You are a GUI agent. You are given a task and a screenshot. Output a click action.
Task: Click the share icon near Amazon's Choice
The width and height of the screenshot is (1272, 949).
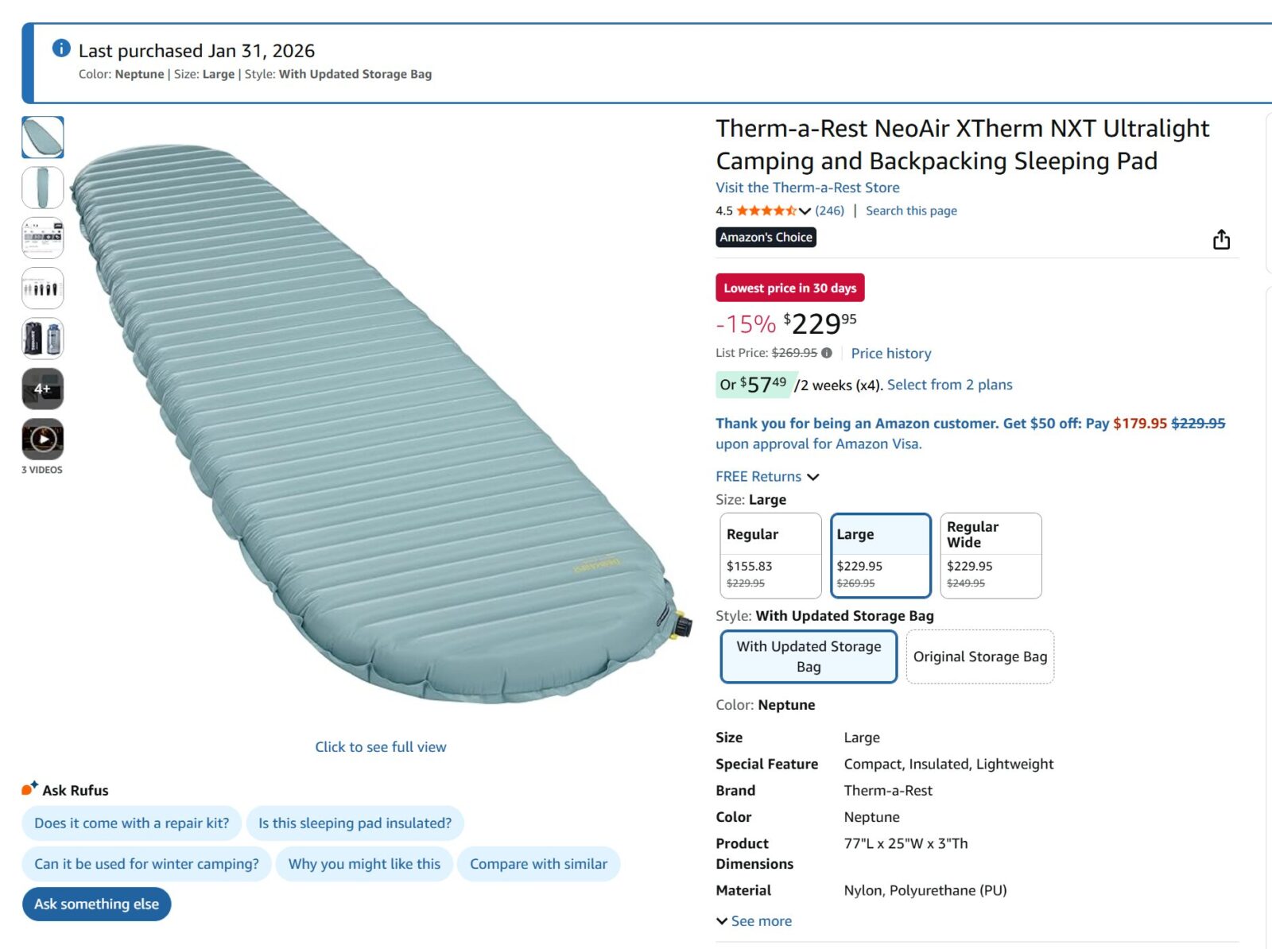point(1221,239)
